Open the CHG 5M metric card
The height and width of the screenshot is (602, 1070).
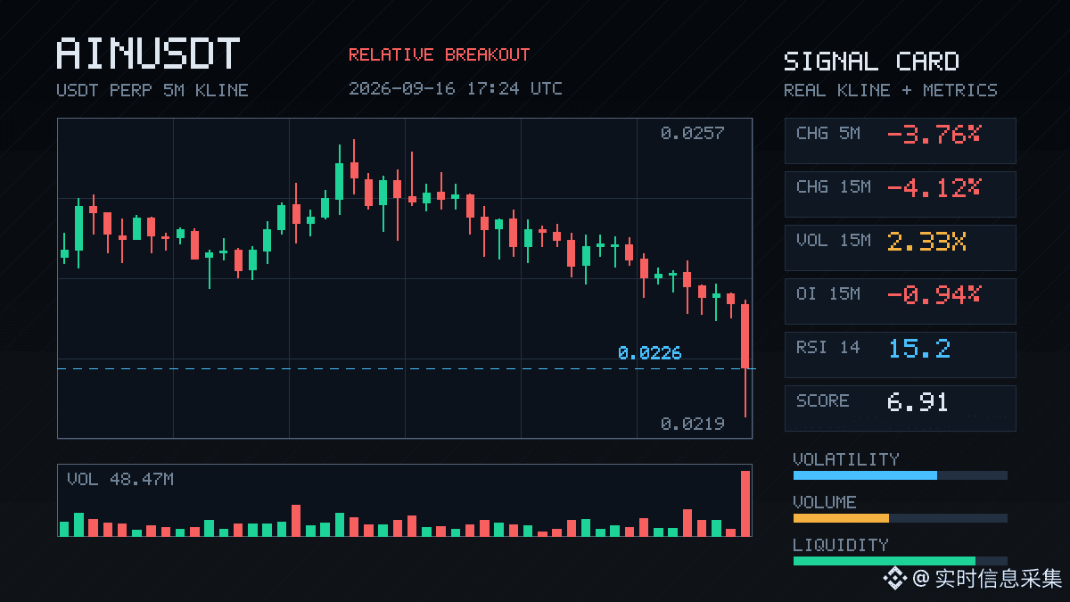click(900, 140)
